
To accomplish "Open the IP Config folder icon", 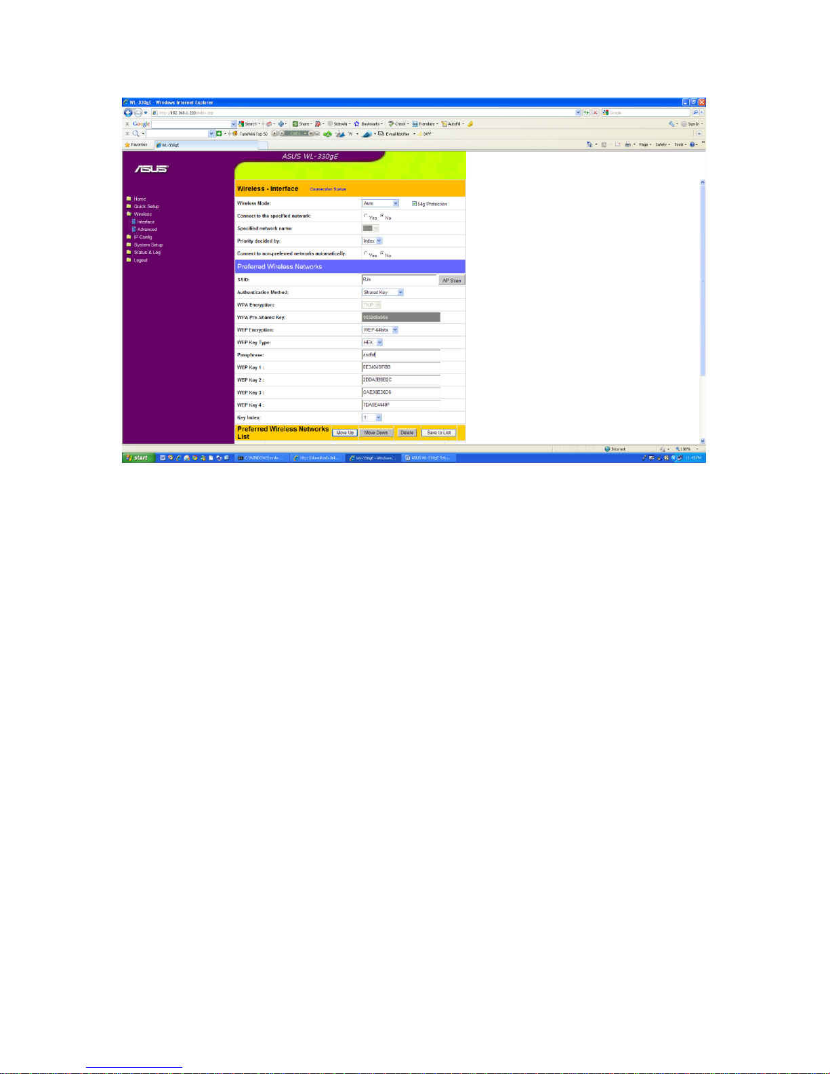I will click(129, 237).
